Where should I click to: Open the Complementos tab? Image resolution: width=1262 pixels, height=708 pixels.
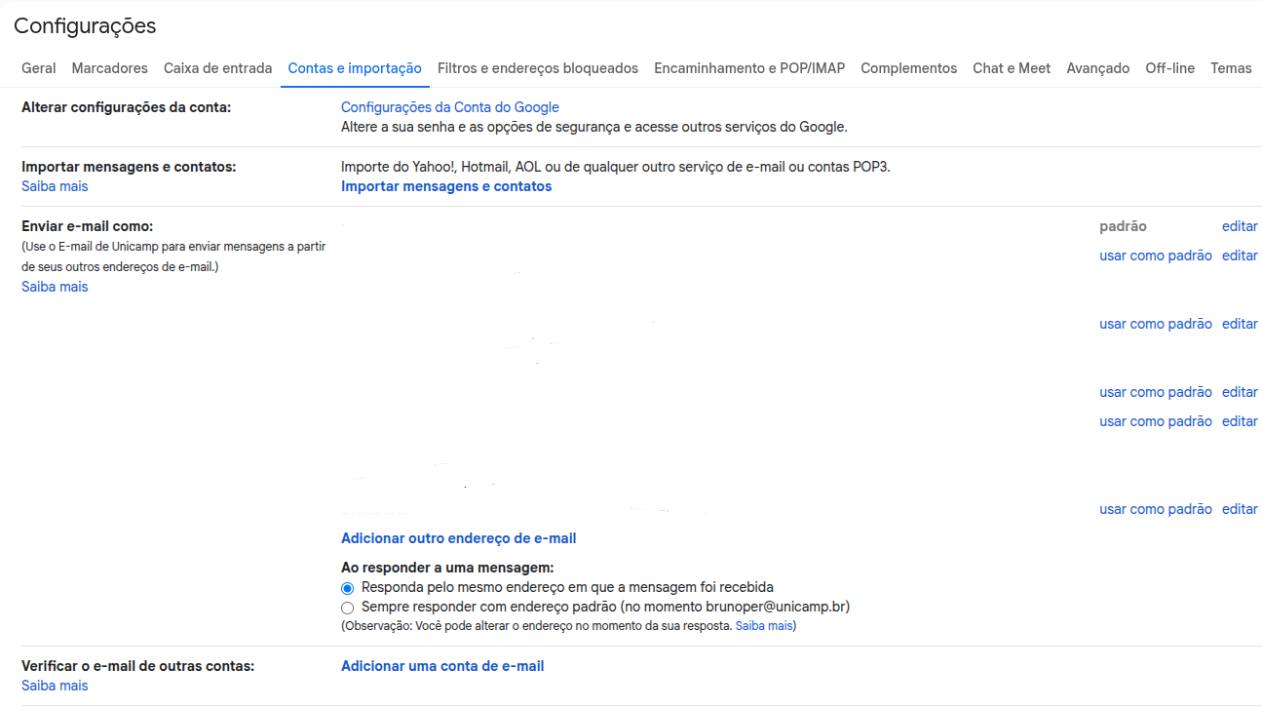[x=908, y=68]
